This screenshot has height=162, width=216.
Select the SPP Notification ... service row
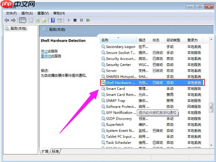(152, 113)
